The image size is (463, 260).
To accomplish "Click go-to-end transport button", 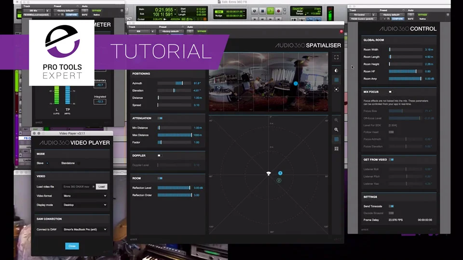I will 278,19.
